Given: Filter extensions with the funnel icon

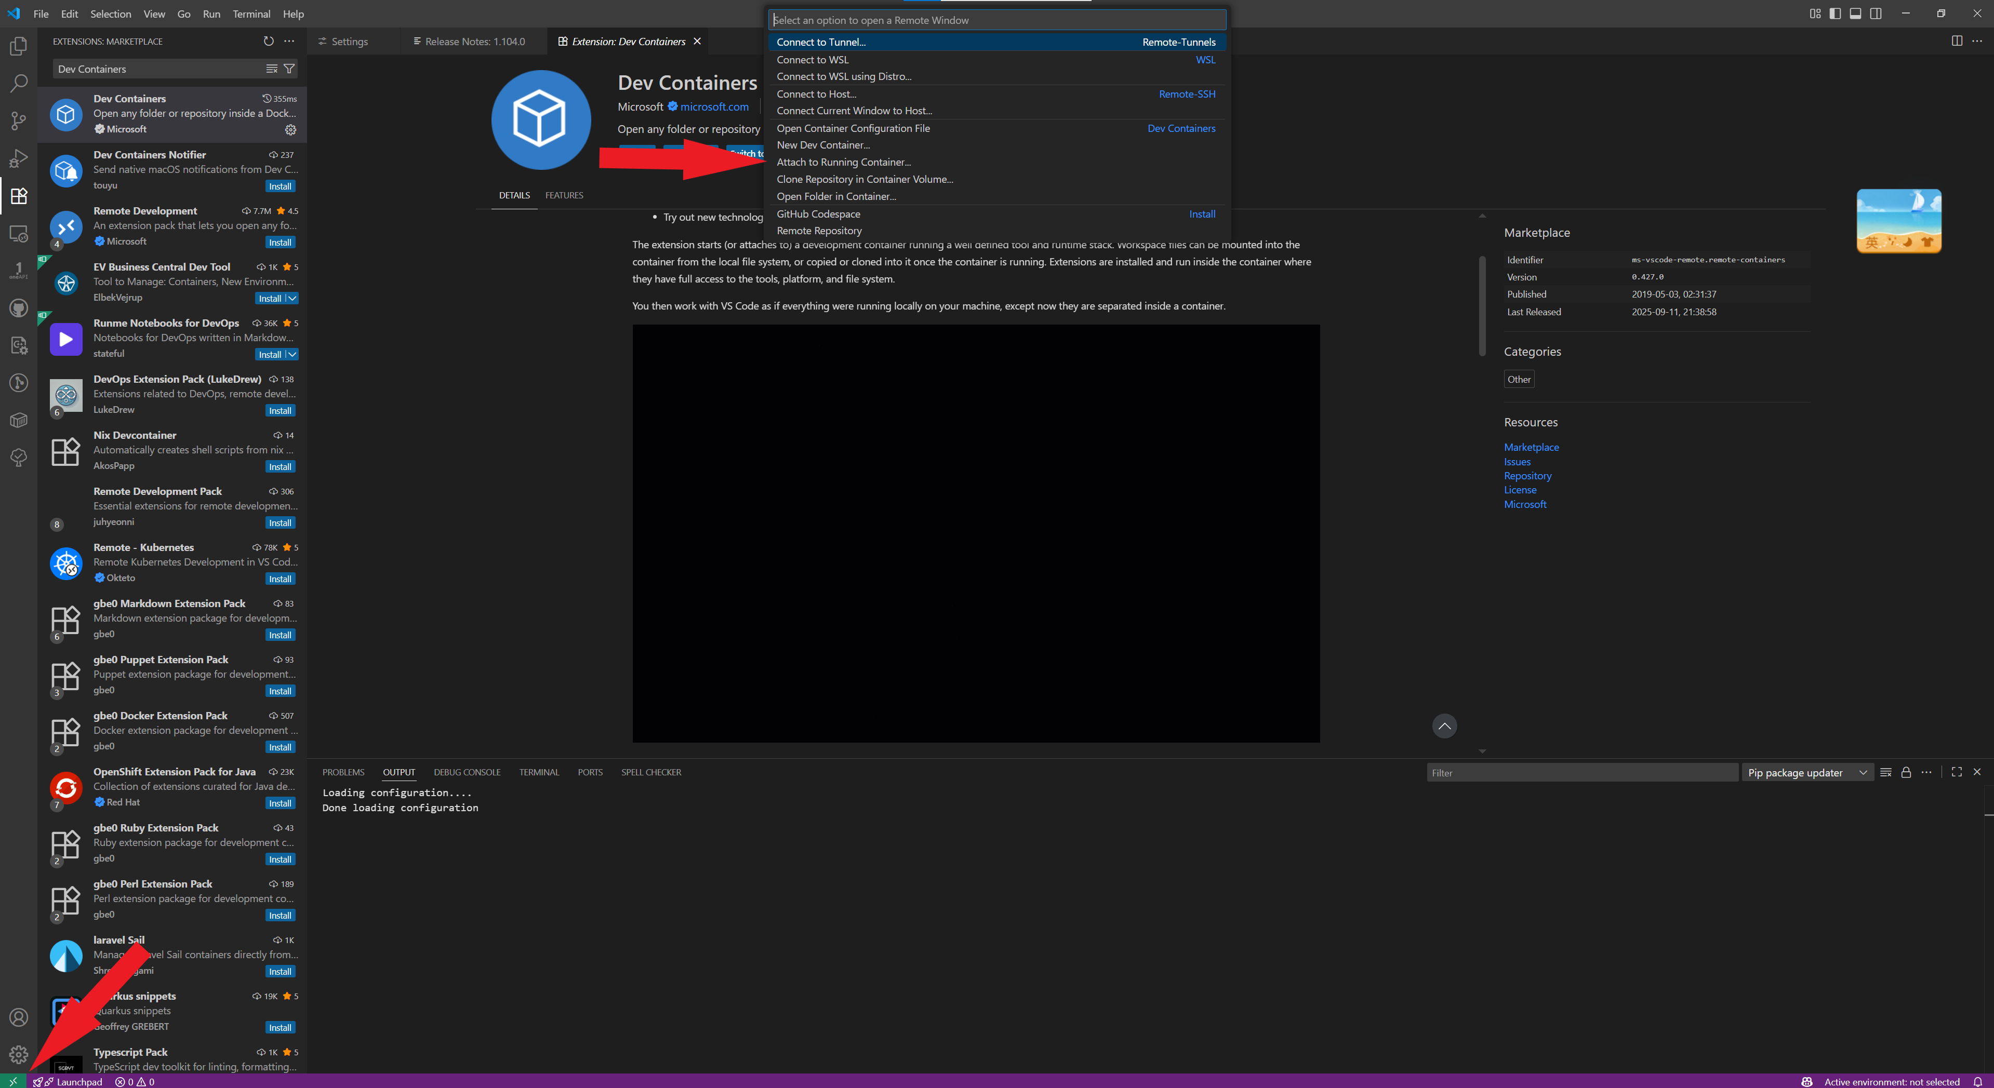Looking at the screenshot, I should coord(289,69).
